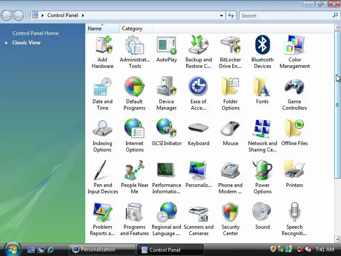Image resolution: width=341 pixels, height=256 pixels.
Task: Open Keyboard settings
Action: (198, 134)
